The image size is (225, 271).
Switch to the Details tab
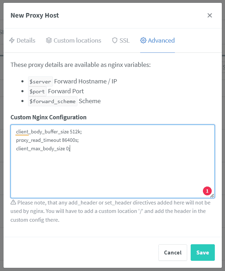coord(26,40)
